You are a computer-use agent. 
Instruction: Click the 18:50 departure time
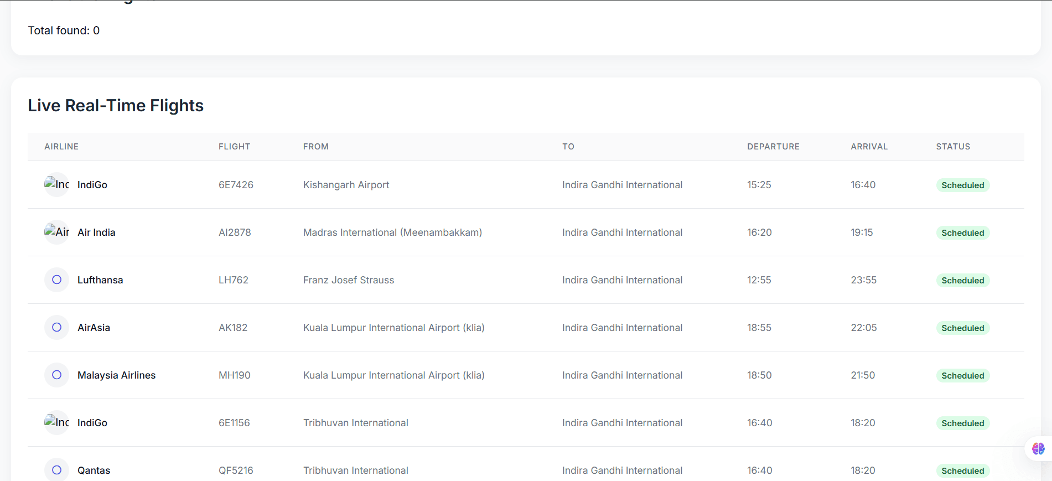(759, 375)
